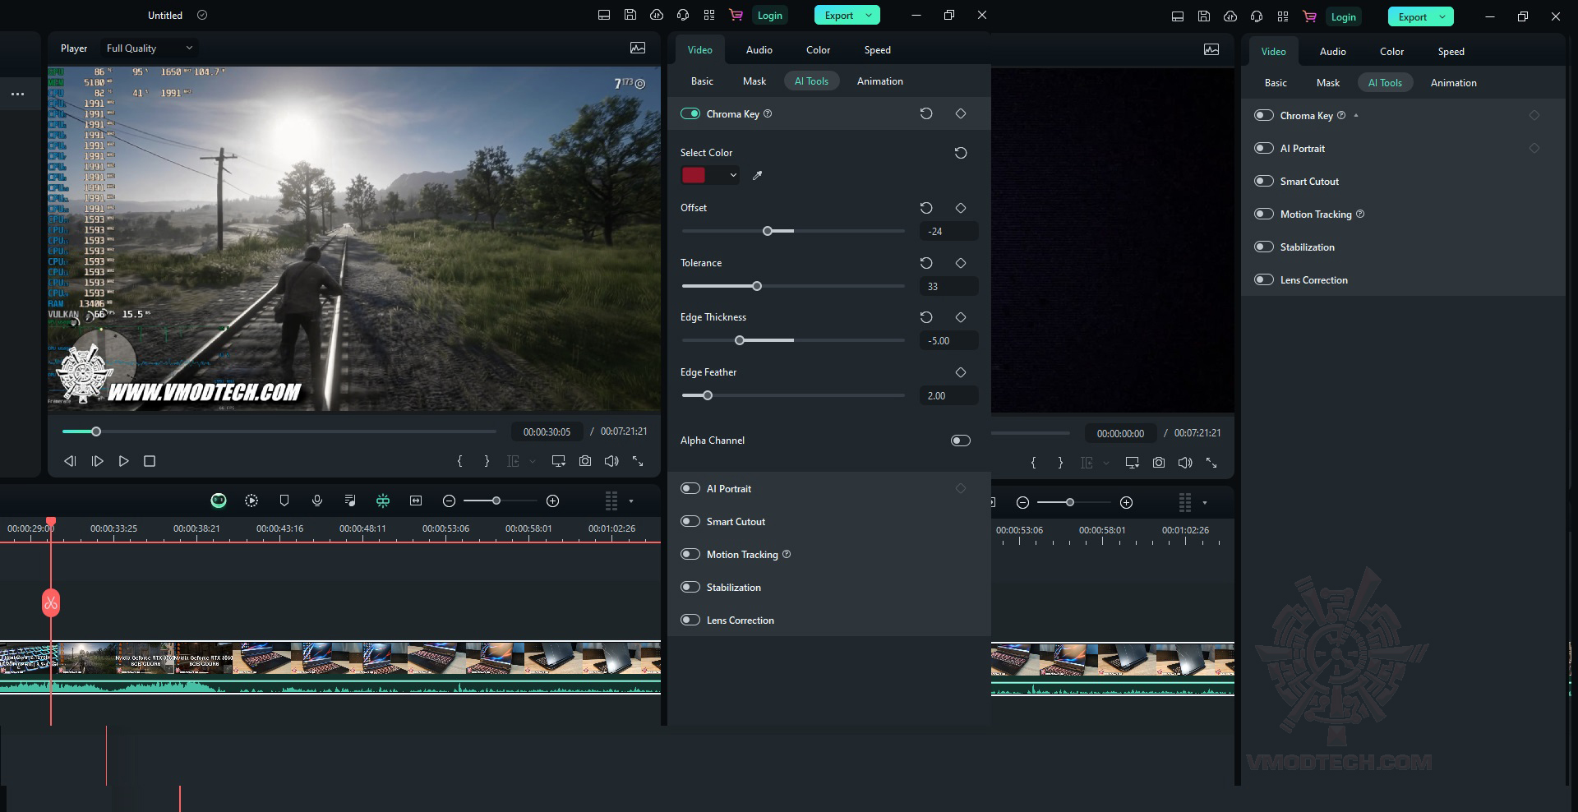Open the shopping cart in the front window
The height and width of the screenshot is (812, 1578).
(x=736, y=15)
